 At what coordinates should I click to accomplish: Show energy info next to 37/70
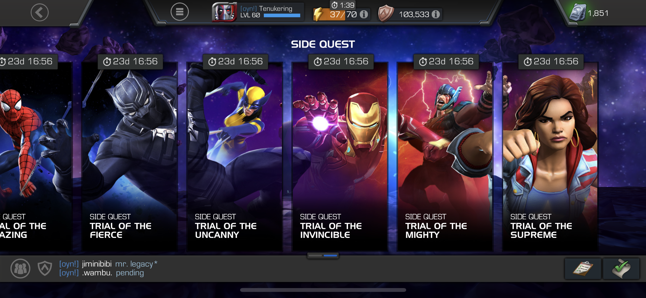364,14
